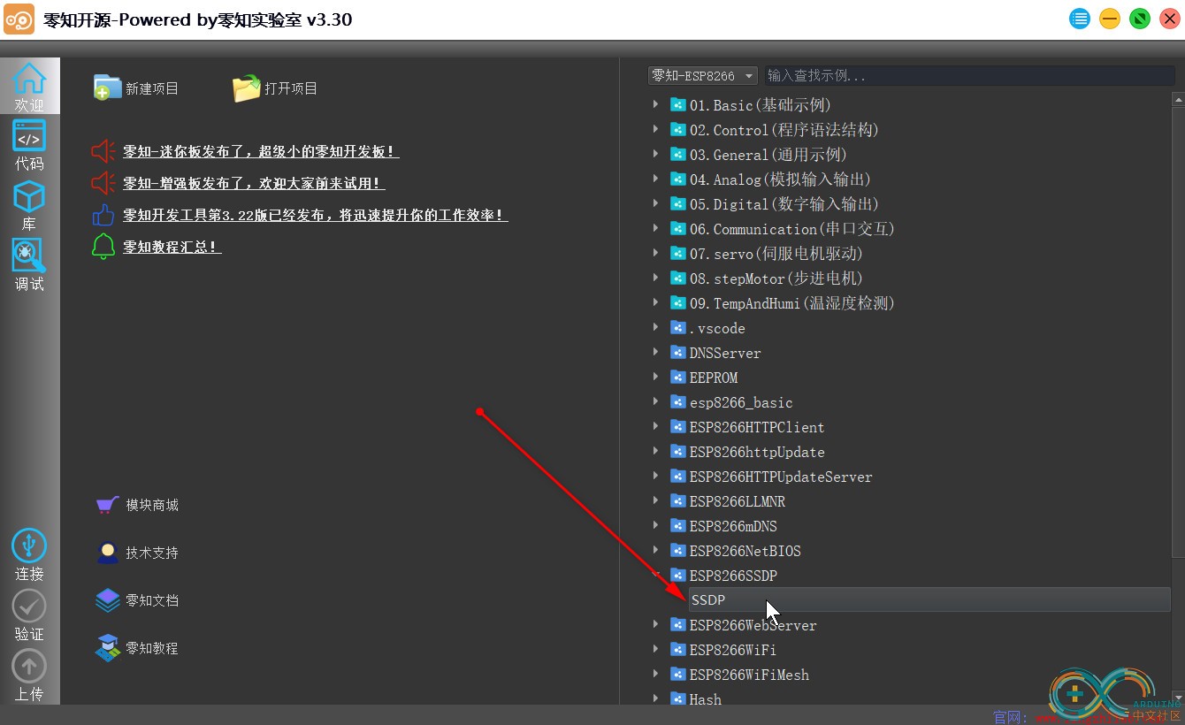This screenshot has height=725, width=1185.
Task: Open the 零知开发工具第3.22版 announcement link
Action: tap(316, 215)
